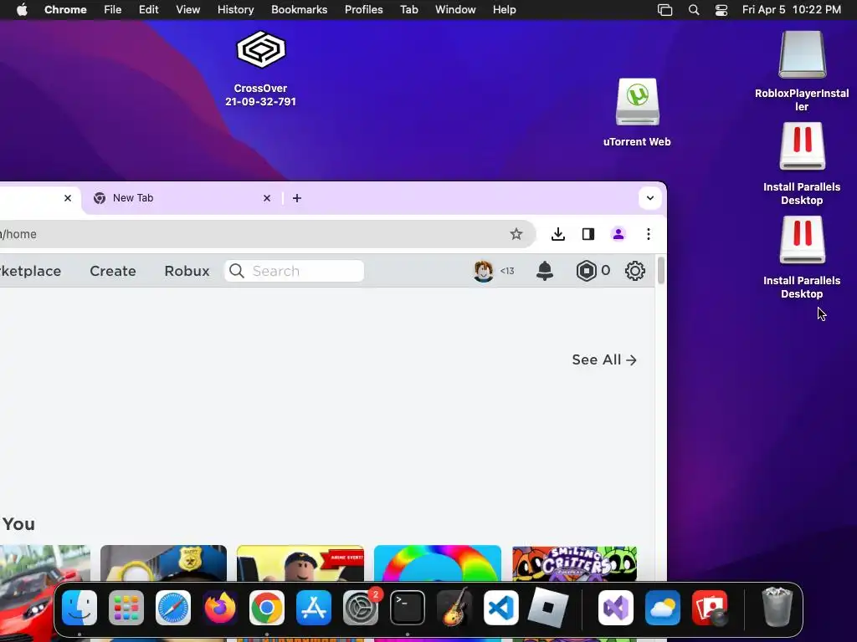
Task: Click the page vertical scrollbar
Action: click(661, 270)
